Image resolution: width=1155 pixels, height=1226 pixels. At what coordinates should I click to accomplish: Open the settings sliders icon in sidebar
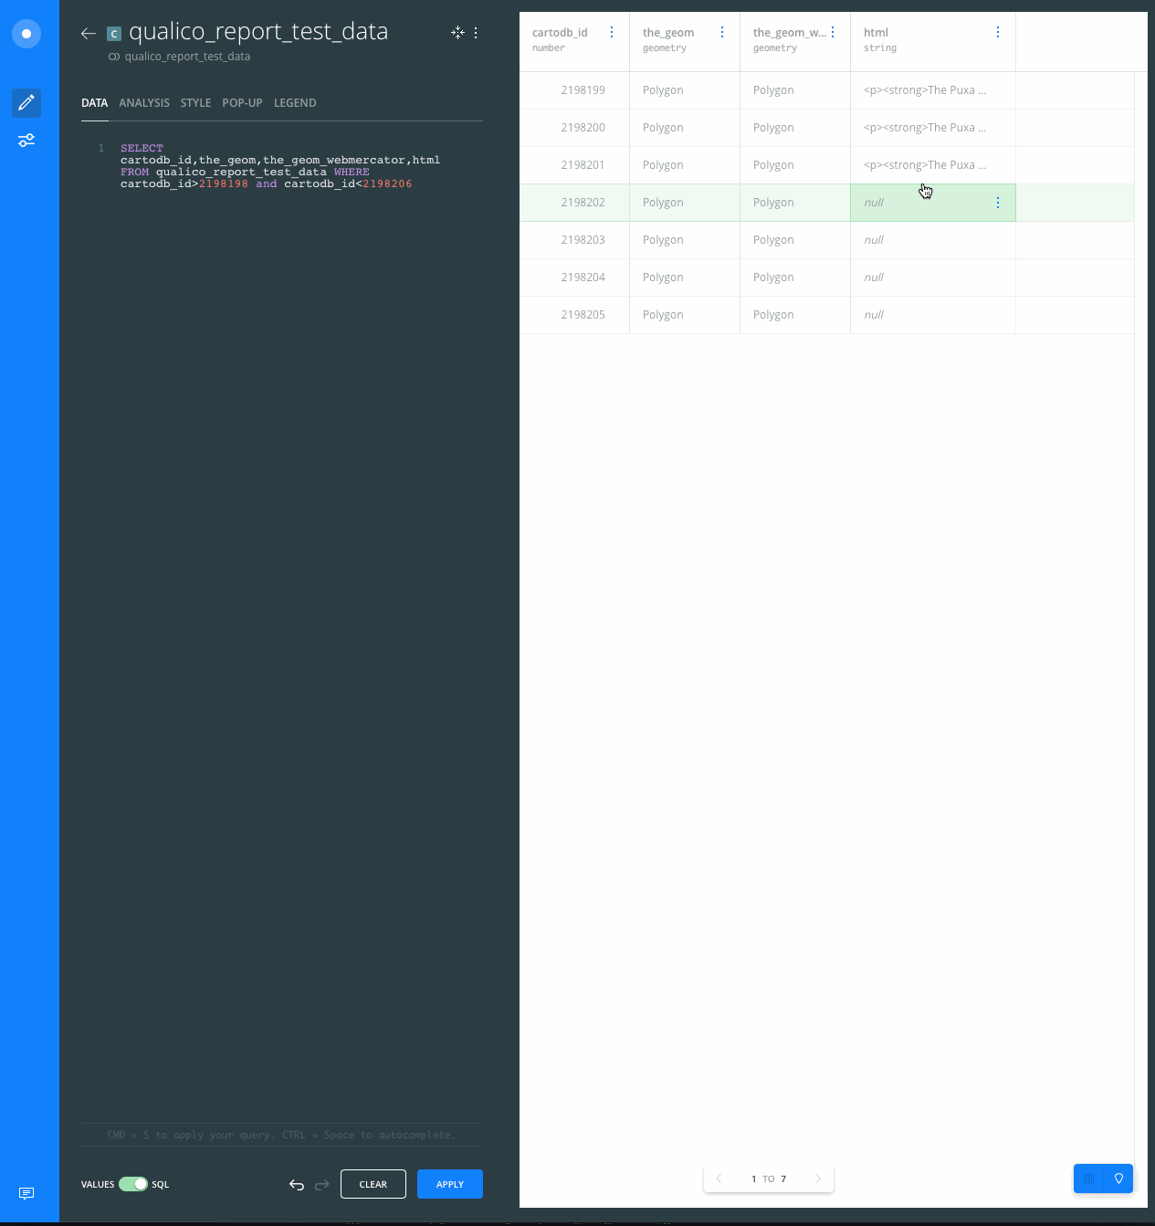pyautogui.click(x=26, y=140)
